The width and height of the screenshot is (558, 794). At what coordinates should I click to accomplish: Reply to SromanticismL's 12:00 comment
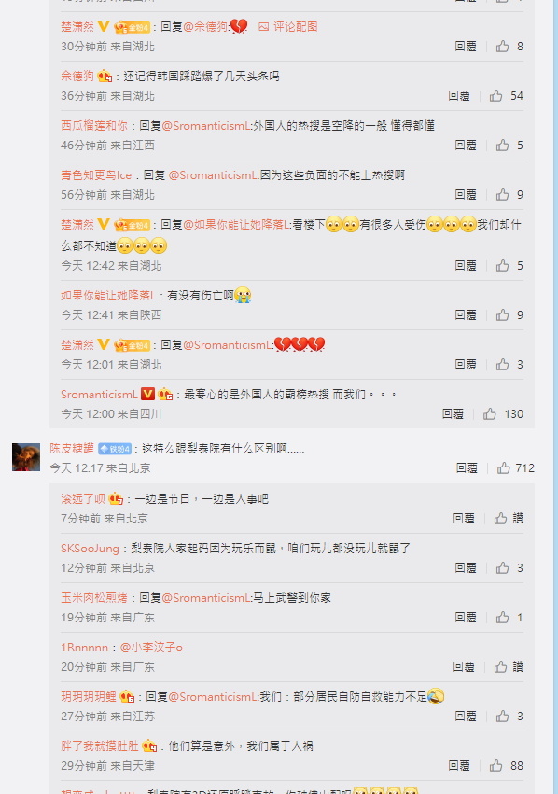click(x=453, y=413)
